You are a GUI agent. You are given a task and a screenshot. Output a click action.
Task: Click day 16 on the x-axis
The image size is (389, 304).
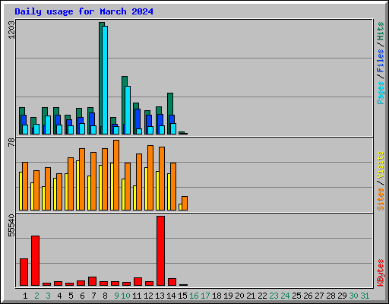point(194,296)
